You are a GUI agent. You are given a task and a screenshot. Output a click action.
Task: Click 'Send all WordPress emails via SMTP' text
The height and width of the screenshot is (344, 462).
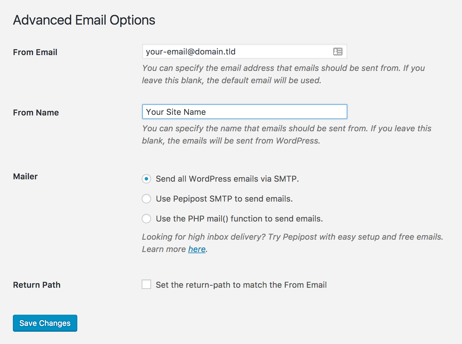pos(227,179)
